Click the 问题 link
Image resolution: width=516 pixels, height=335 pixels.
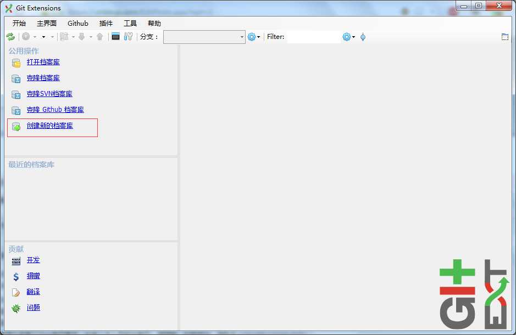tap(33, 308)
